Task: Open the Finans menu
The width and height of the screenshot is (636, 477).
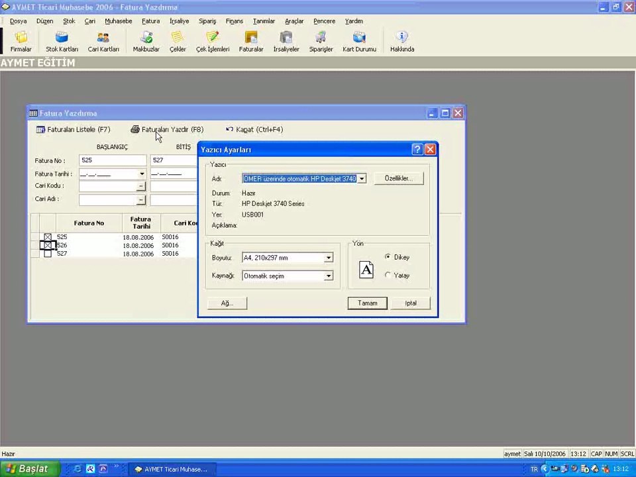Action: coord(234,21)
